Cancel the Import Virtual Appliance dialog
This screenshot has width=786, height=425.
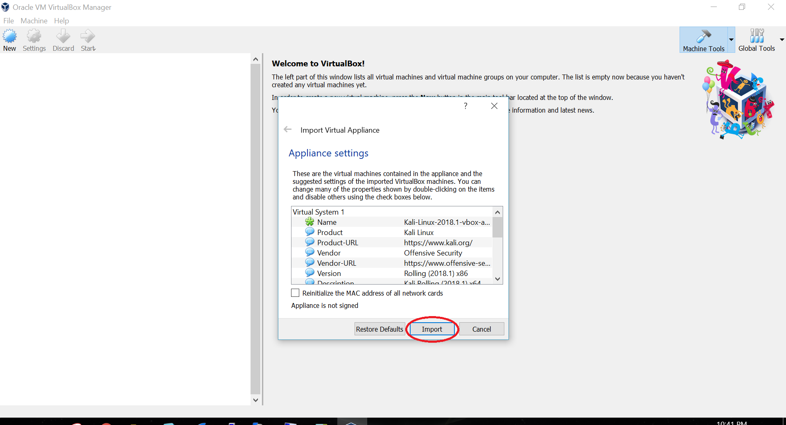(x=481, y=329)
